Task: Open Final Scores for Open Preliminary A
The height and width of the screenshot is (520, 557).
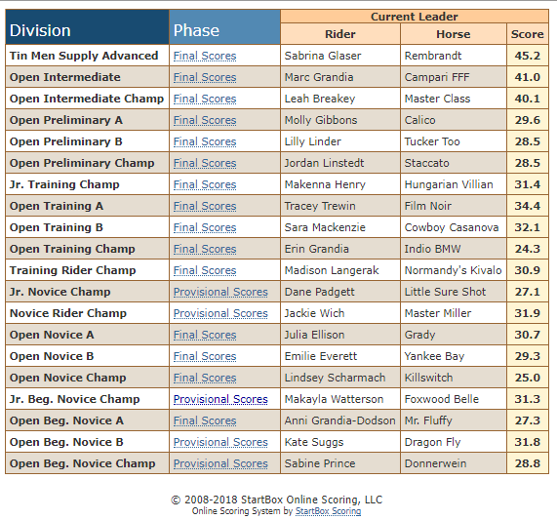Action: click(205, 120)
